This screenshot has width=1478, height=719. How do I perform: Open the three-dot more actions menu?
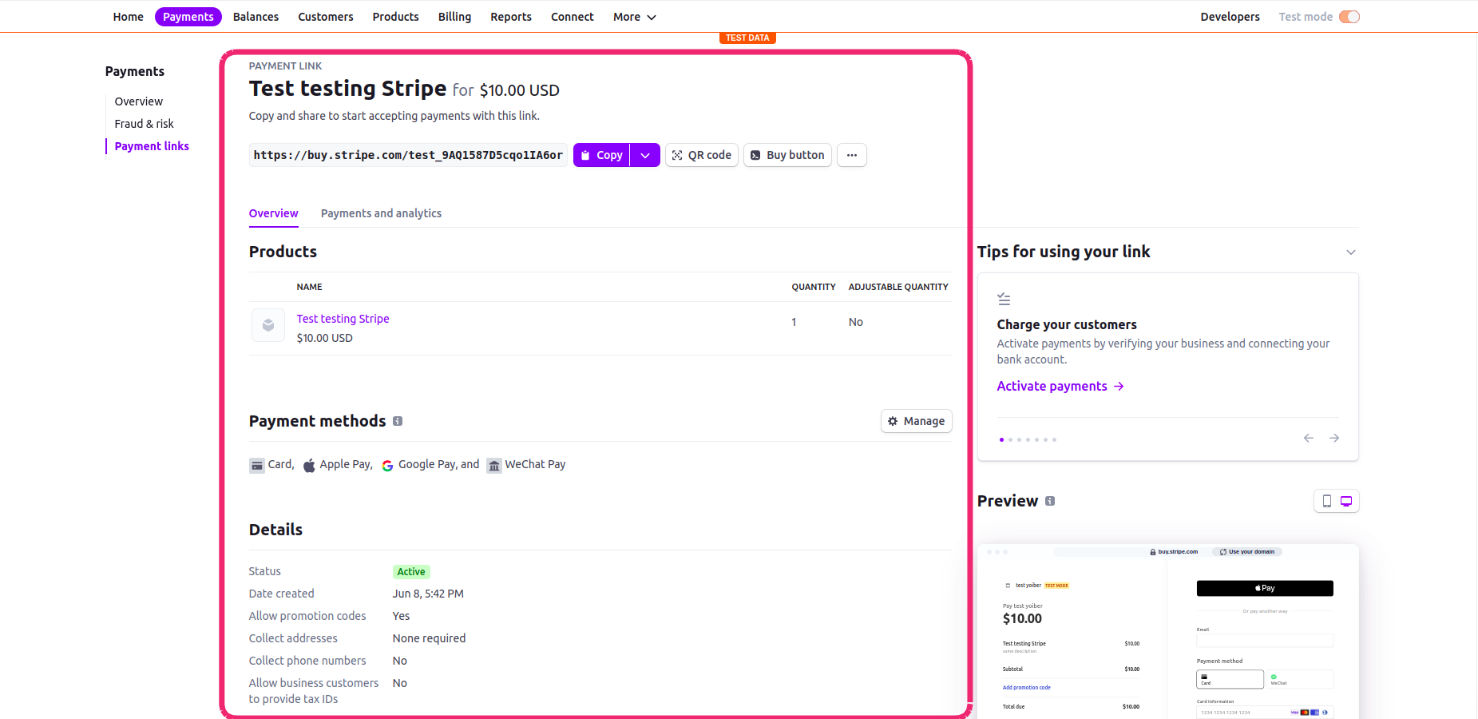[852, 155]
